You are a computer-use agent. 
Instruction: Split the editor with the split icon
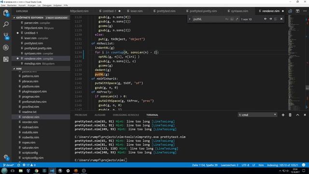297,11
